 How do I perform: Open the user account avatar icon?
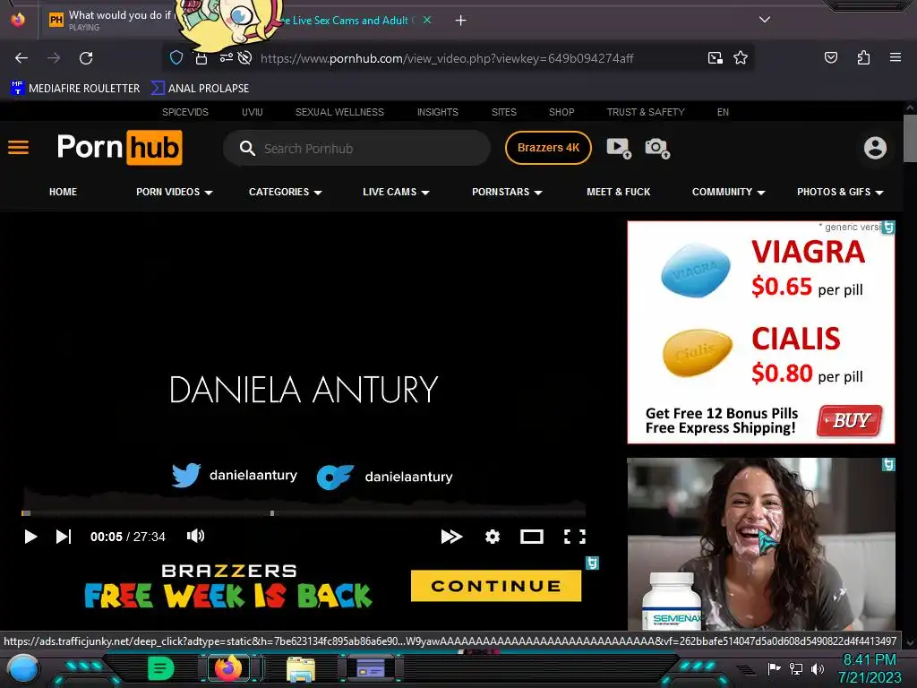click(x=875, y=148)
